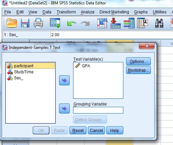Open the Edit menu
The image size is (173, 145).
tap(20, 12)
